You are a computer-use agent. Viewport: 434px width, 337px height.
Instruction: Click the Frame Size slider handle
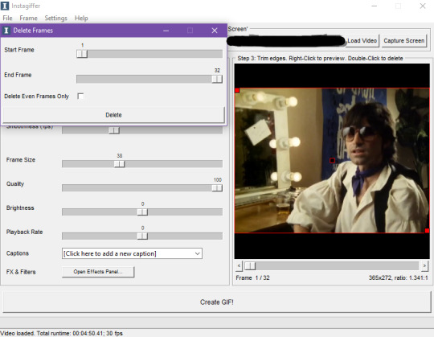click(119, 164)
